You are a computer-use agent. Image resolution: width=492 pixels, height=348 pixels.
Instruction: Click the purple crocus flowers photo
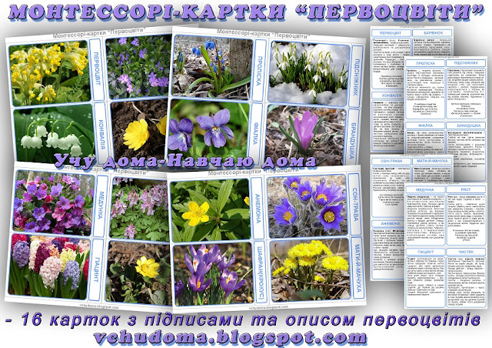[214, 273]
